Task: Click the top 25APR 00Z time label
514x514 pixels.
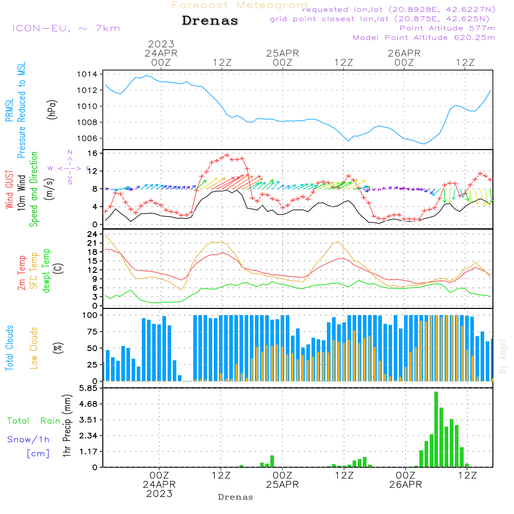Action: (283, 58)
